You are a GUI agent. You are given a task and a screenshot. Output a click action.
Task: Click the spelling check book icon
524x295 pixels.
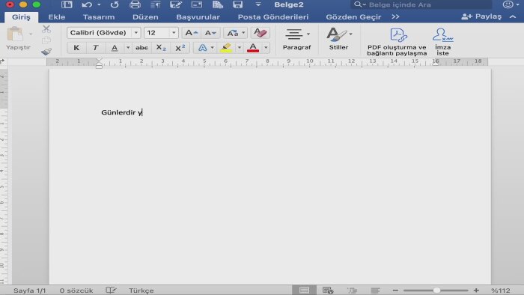click(111, 291)
